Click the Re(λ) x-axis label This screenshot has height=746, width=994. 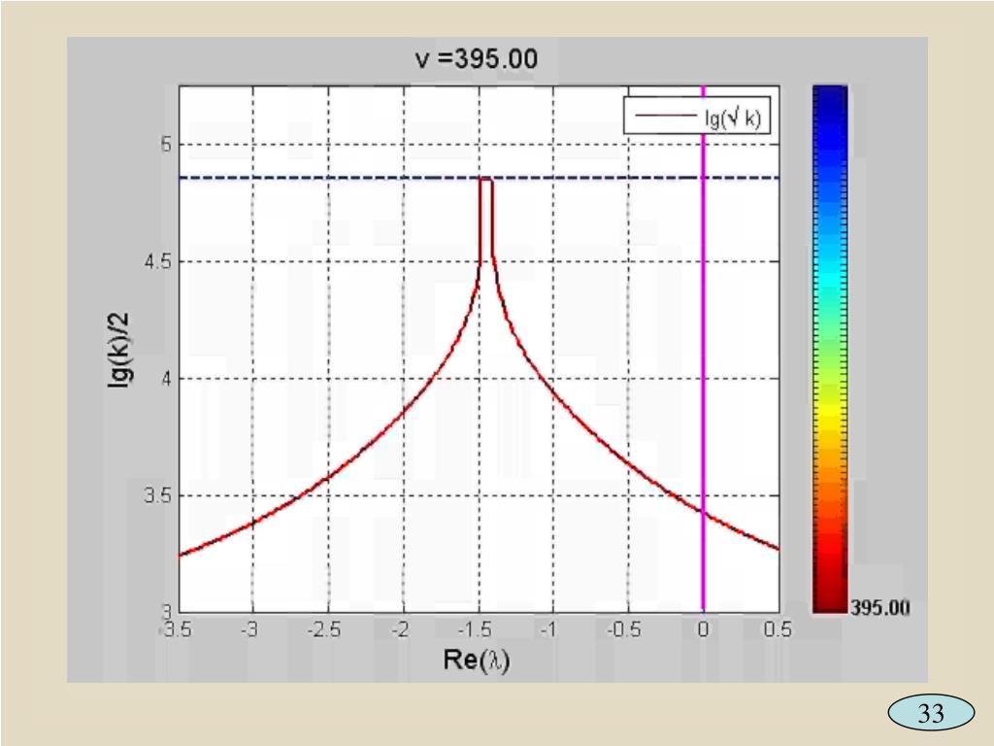point(477,660)
